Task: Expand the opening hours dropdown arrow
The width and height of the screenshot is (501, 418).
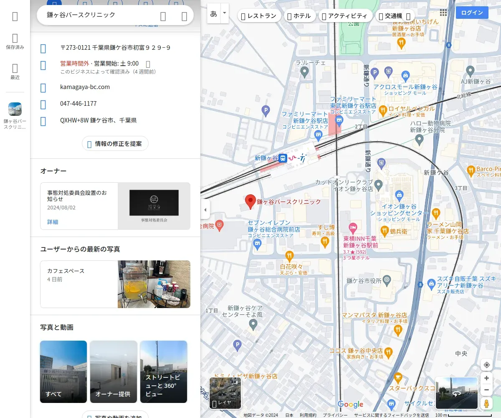Action: pyautogui.click(x=148, y=64)
